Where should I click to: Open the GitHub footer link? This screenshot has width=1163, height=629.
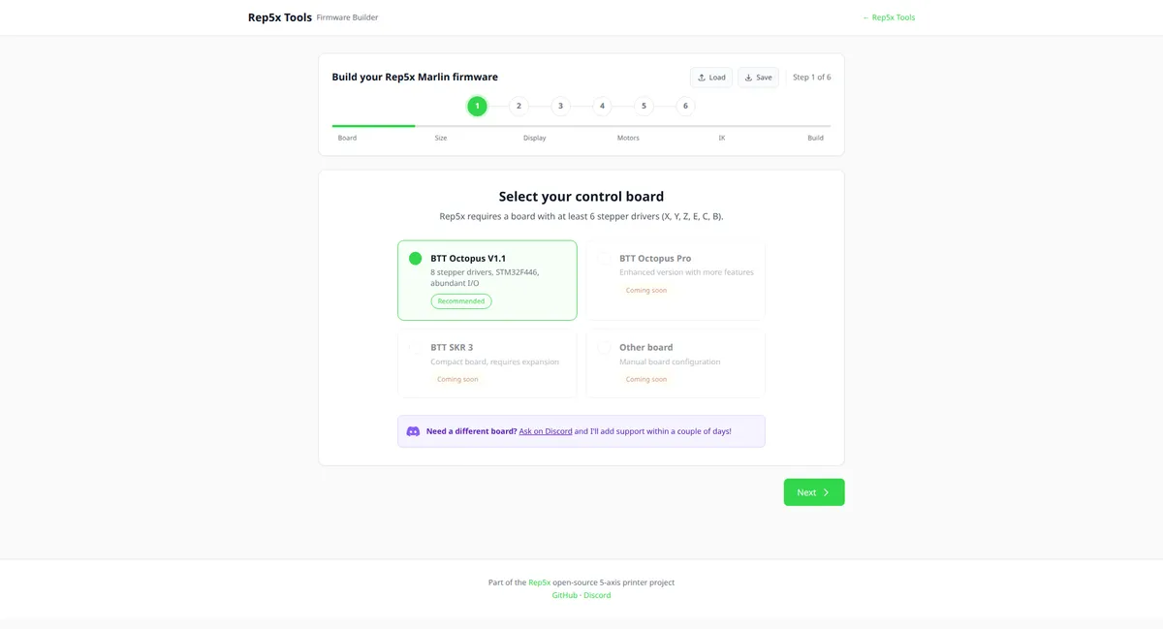[564, 595]
